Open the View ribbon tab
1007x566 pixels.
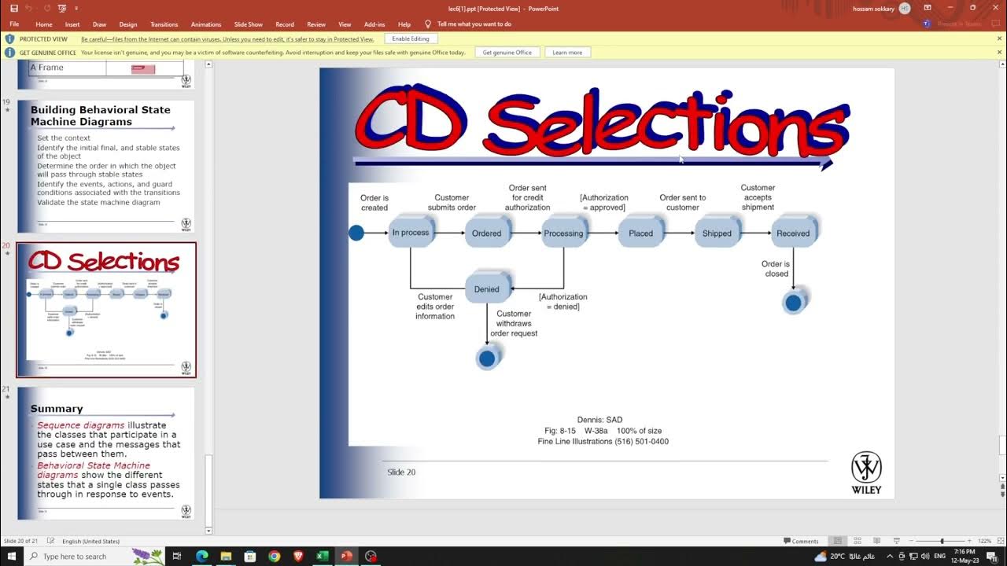[345, 24]
